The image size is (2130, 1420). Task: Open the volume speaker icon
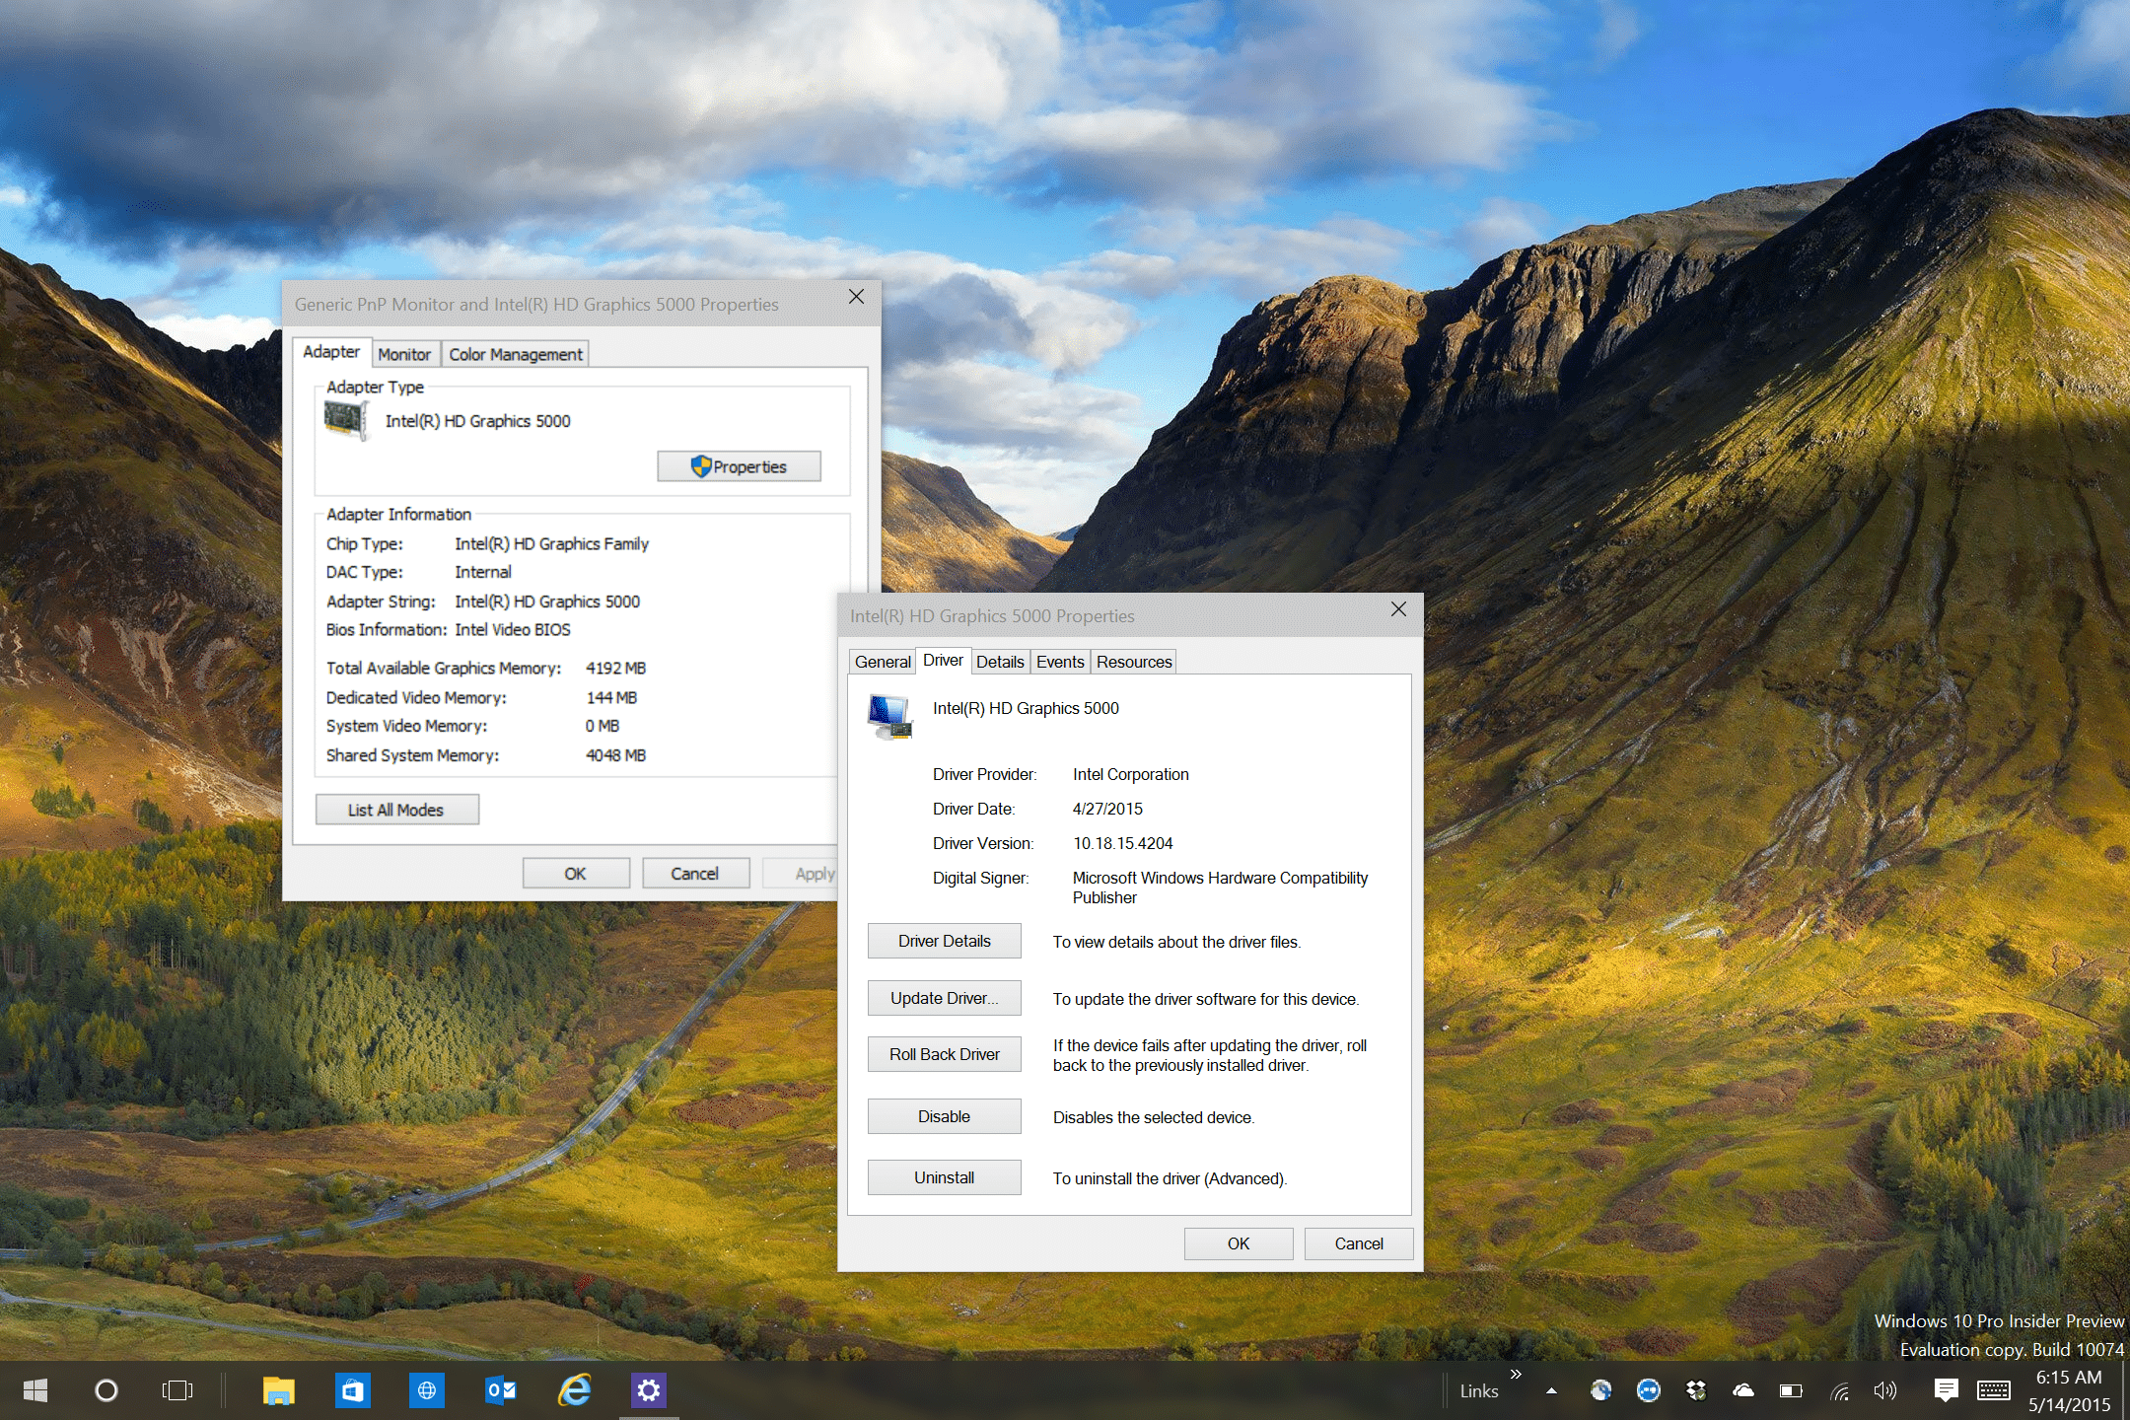point(1885,1390)
